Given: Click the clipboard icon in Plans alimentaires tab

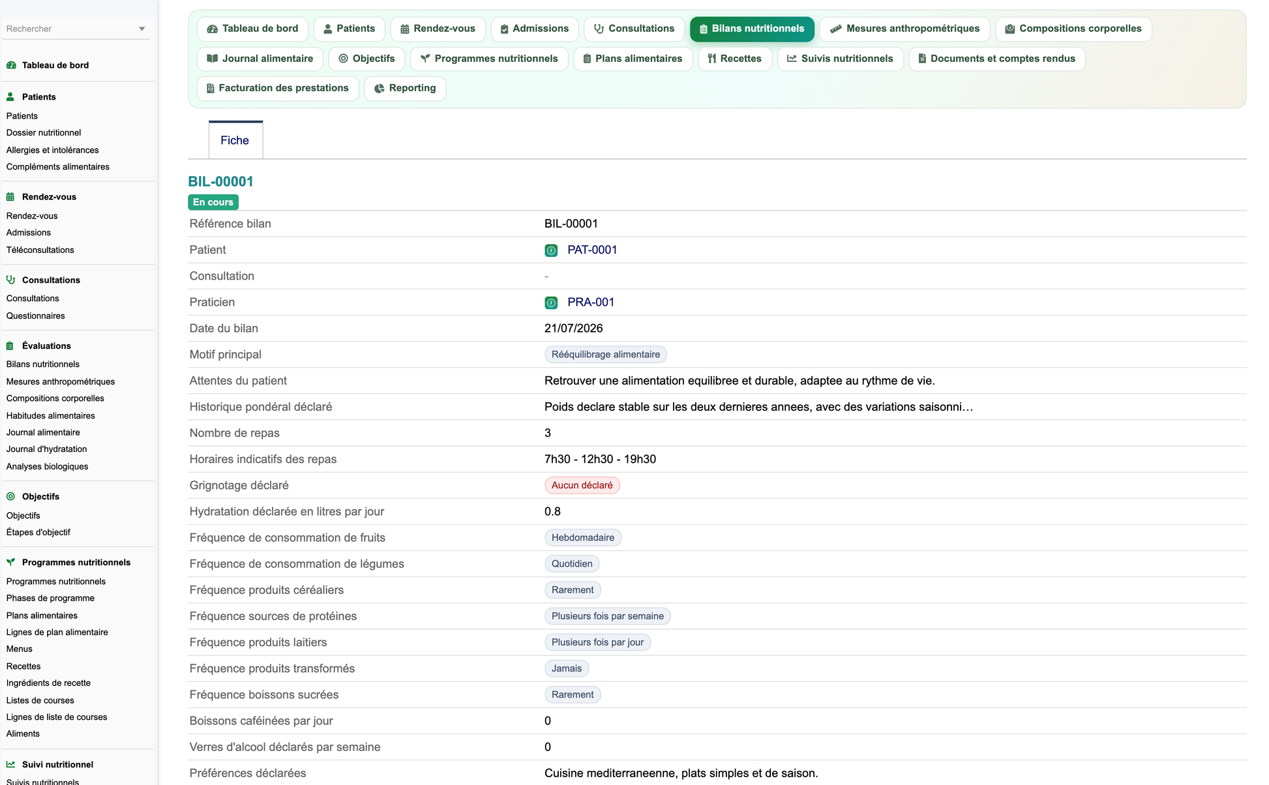Looking at the screenshot, I should tap(587, 59).
